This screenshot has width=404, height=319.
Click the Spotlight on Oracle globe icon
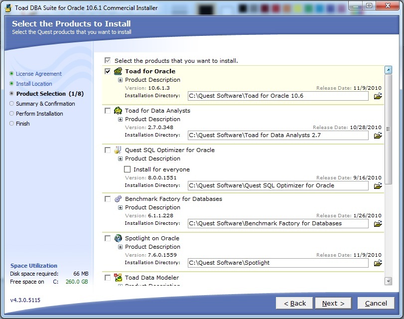118,238
